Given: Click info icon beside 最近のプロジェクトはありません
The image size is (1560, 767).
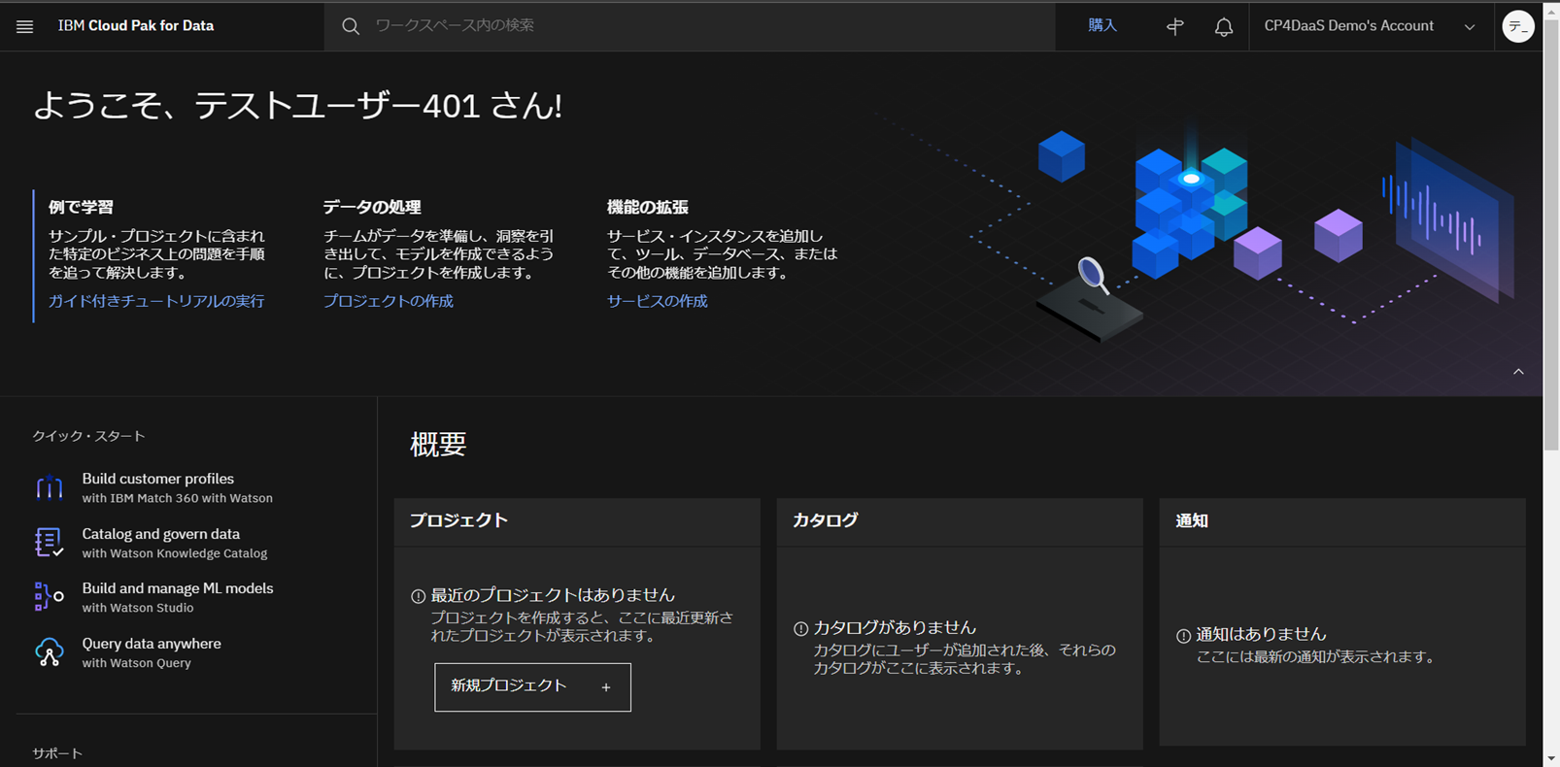Looking at the screenshot, I should (418, 596).
